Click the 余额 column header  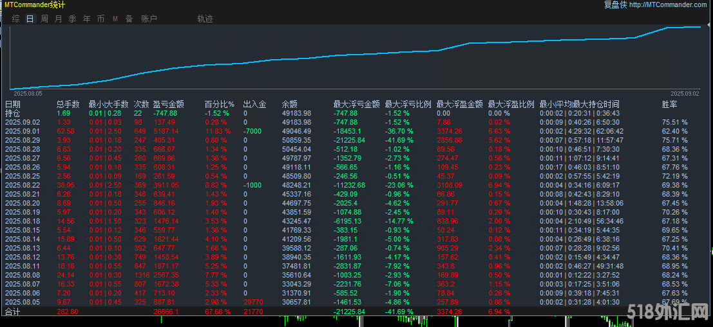click(290, 104)
